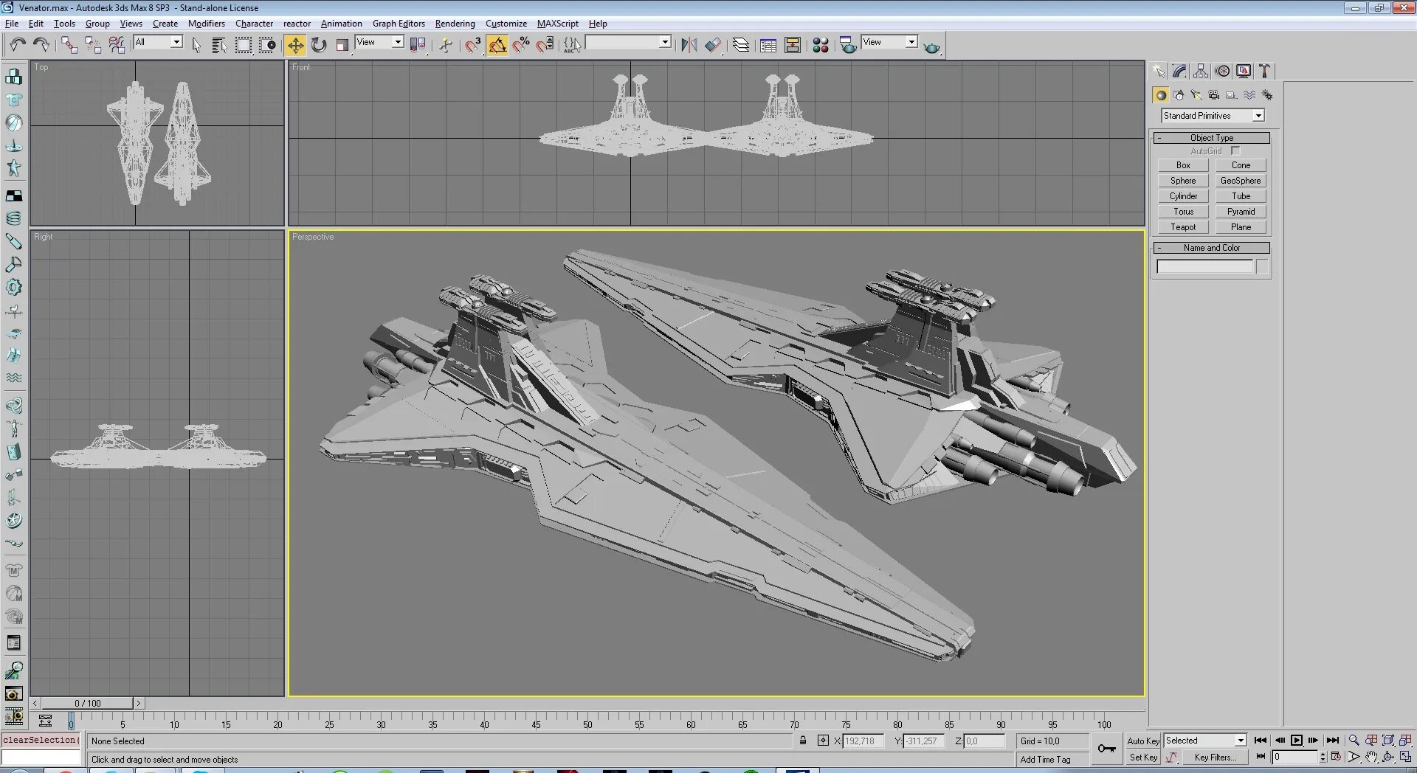Screen dimensions: 1417x773
Task: Click the Cylinder object button
Action: 1183,196
